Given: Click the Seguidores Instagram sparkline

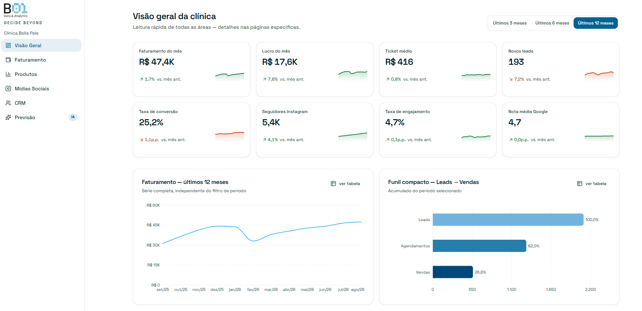Looking at the screenshot, I should (353, 137).
